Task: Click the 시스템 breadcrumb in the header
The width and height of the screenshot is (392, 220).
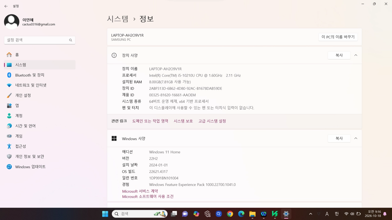Action: click(118, 19)
